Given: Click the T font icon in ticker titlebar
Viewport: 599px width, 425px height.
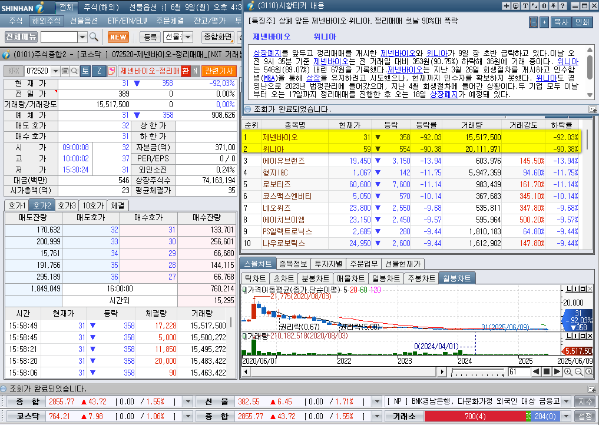Looking at the screenshot, I should coord(525,6).
